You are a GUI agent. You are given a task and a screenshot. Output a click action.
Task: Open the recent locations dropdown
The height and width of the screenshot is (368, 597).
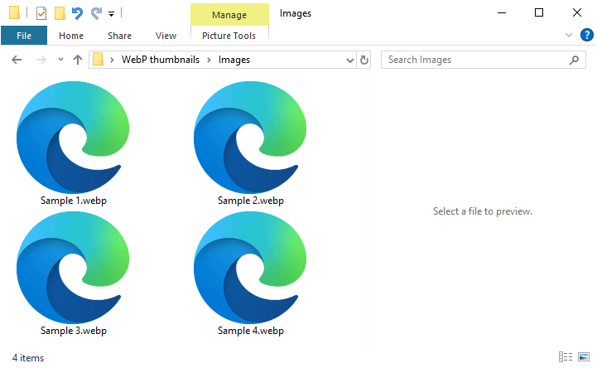pos(60,59)
